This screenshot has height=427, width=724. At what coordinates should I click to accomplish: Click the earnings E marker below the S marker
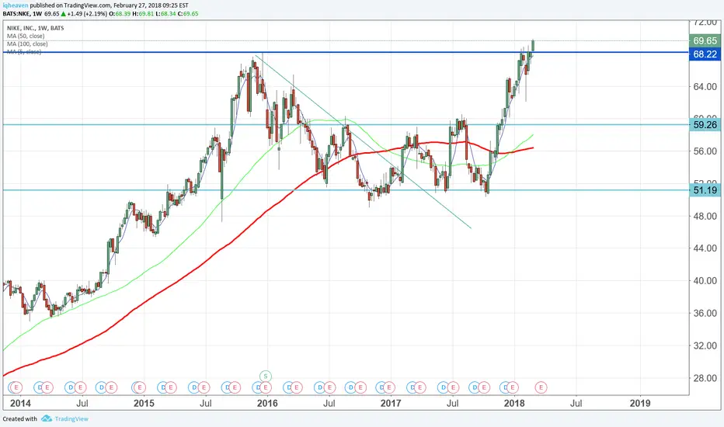pyautogui.click(x=265, y=387)
